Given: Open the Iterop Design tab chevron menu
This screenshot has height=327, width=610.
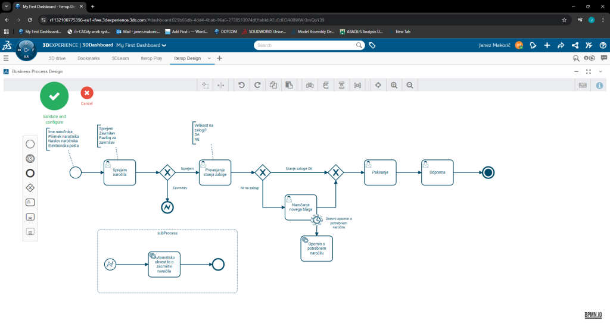Looking at the screenshot, I should 209,58.
